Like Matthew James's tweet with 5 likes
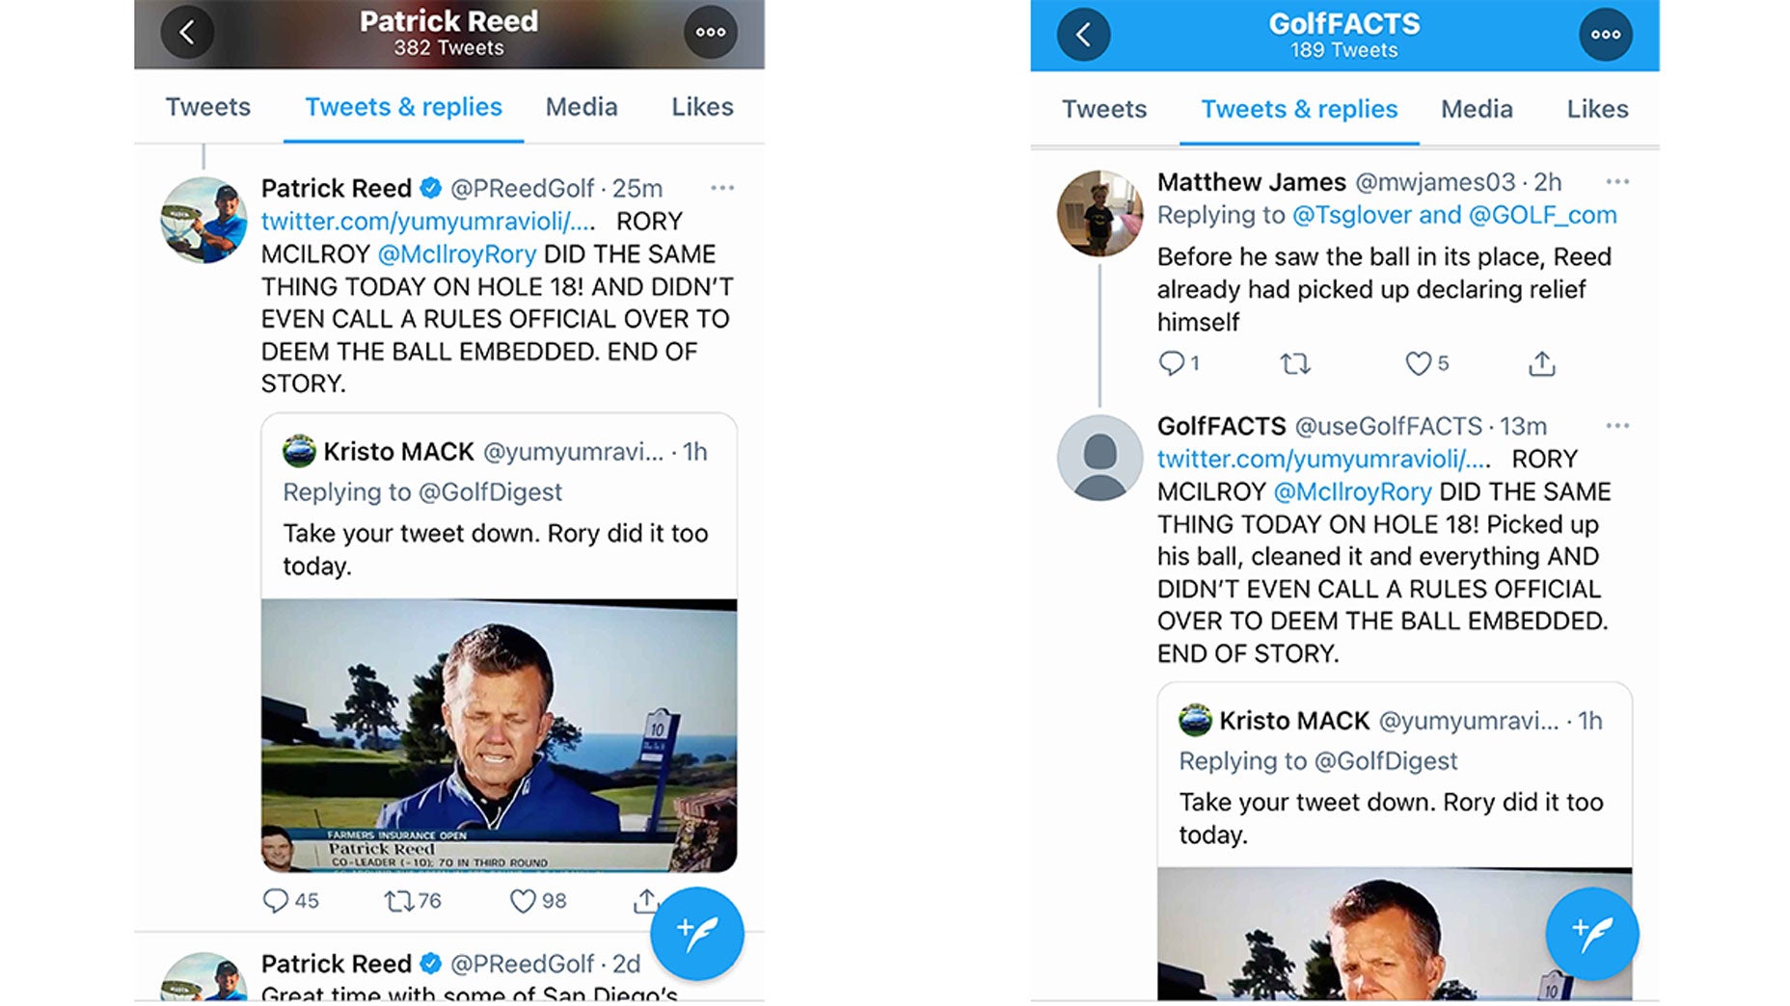 [x=1418, y=363]
